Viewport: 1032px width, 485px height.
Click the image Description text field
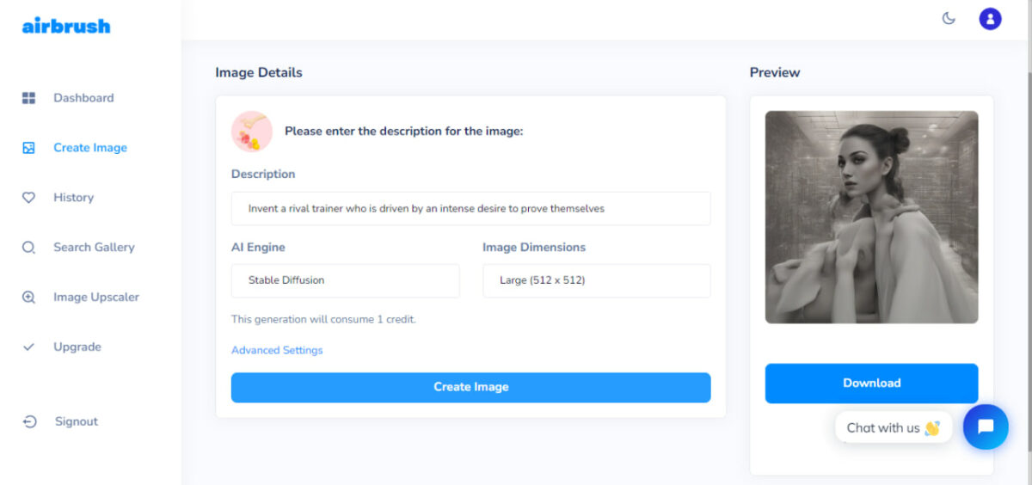click(x=471, y=208)
